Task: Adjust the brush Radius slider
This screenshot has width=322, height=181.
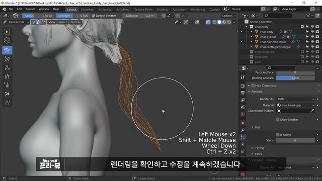Action: click(38, 16)
